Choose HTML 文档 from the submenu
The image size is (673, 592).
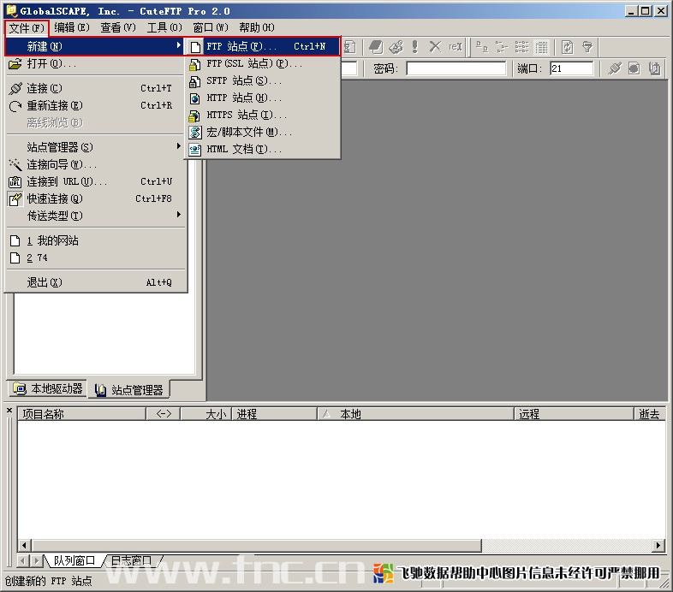pyautogui.click(x=263, y=150)
